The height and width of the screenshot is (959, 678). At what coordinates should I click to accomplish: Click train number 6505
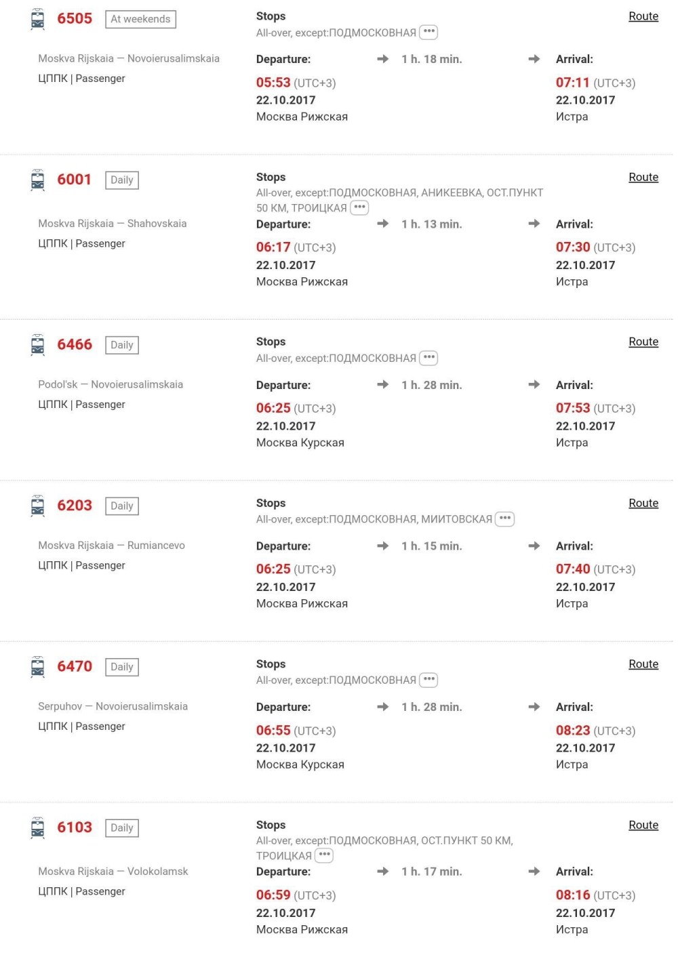point(75,19)
